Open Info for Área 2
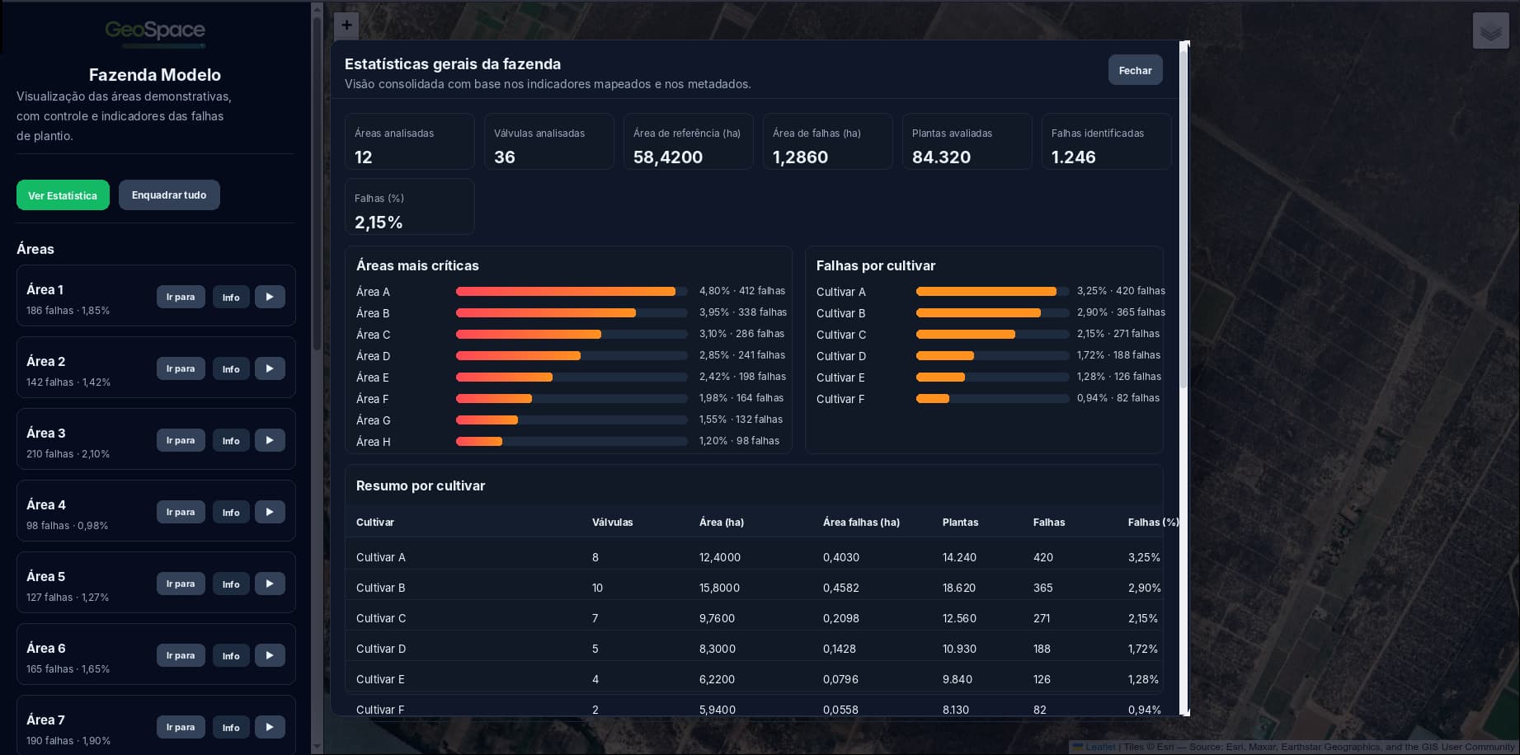 (231, 368)
